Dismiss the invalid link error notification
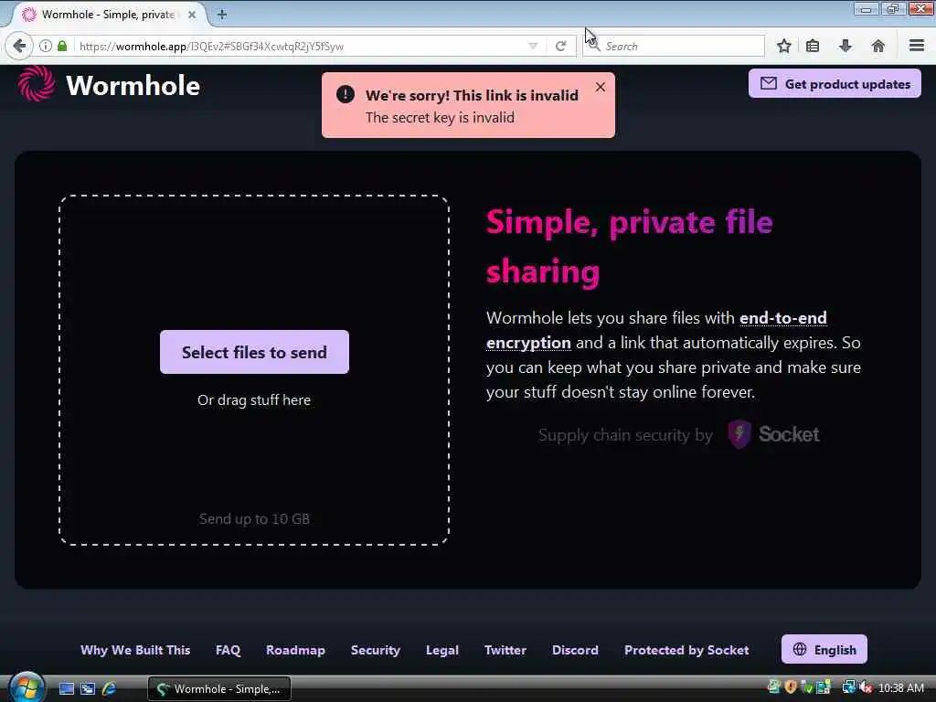The image size is (936, 702). tap(601, 87)
